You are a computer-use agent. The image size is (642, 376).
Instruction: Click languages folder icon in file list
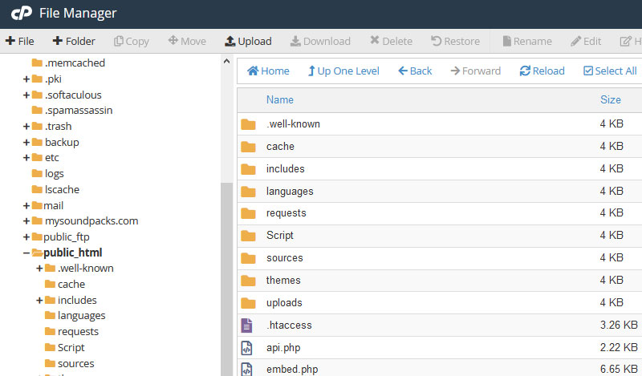coord(248,191)
